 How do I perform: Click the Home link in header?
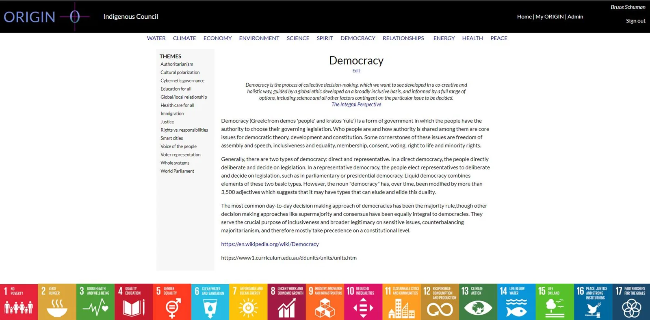(x=524, y=17)
